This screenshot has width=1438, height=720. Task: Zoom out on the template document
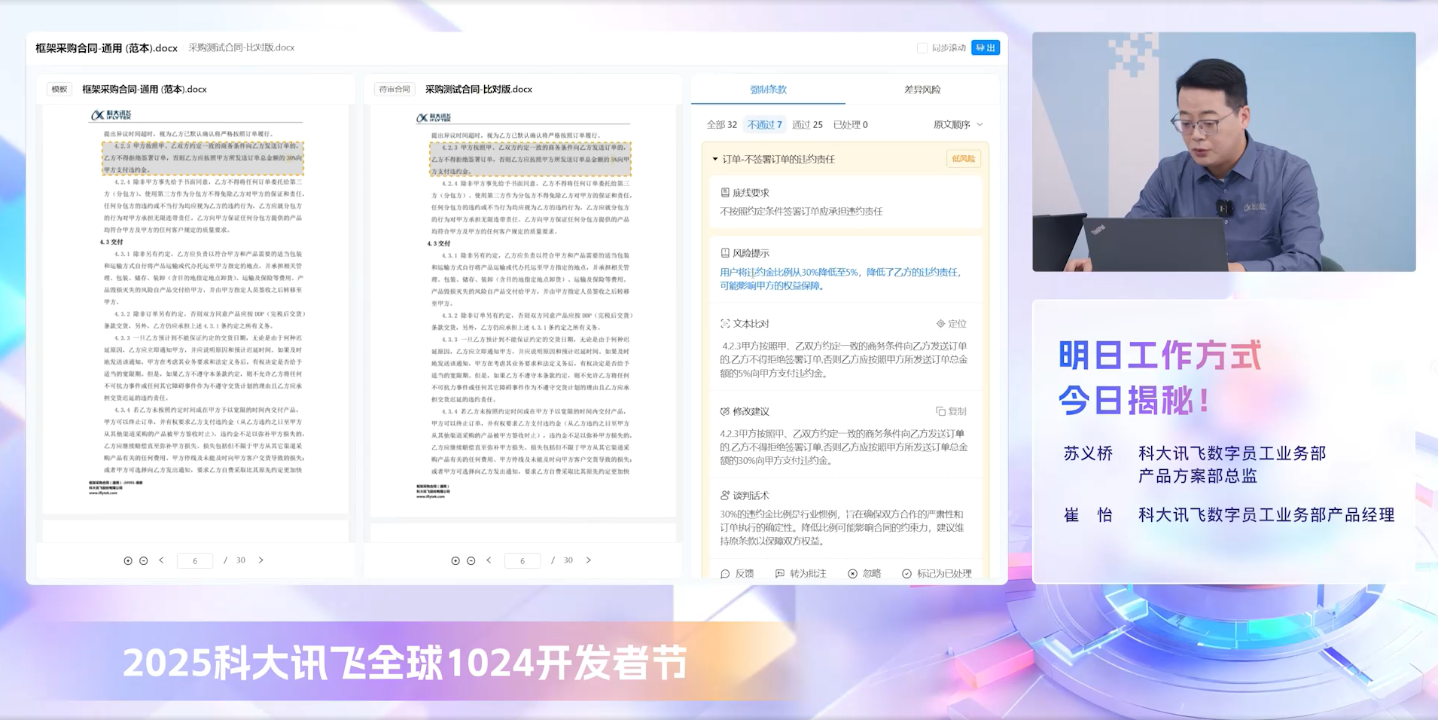point(144,561)
